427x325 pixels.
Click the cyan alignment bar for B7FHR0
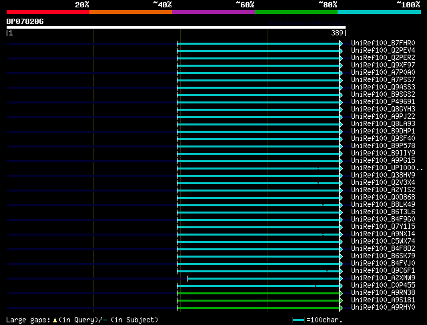click(258, 43)
